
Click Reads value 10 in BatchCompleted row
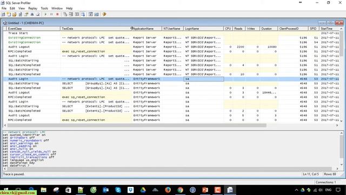239,74
